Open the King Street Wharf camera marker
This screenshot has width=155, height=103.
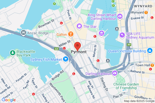120,16
